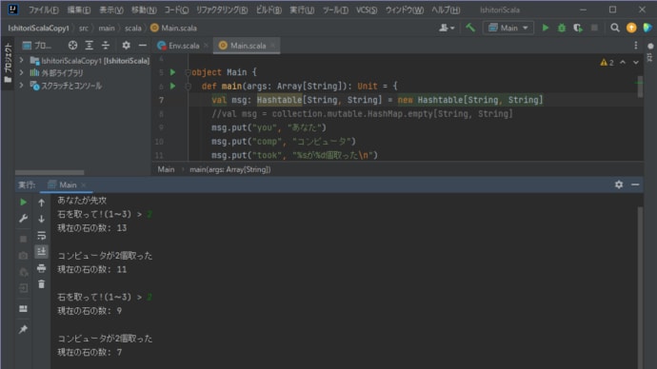Open project panel settings gear
Viewport: 657px width, 369px height.
click(126, 46)
